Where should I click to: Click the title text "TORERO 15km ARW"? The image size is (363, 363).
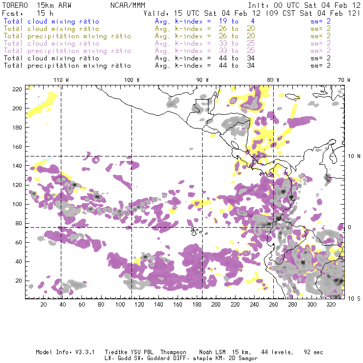pos(37,5)
